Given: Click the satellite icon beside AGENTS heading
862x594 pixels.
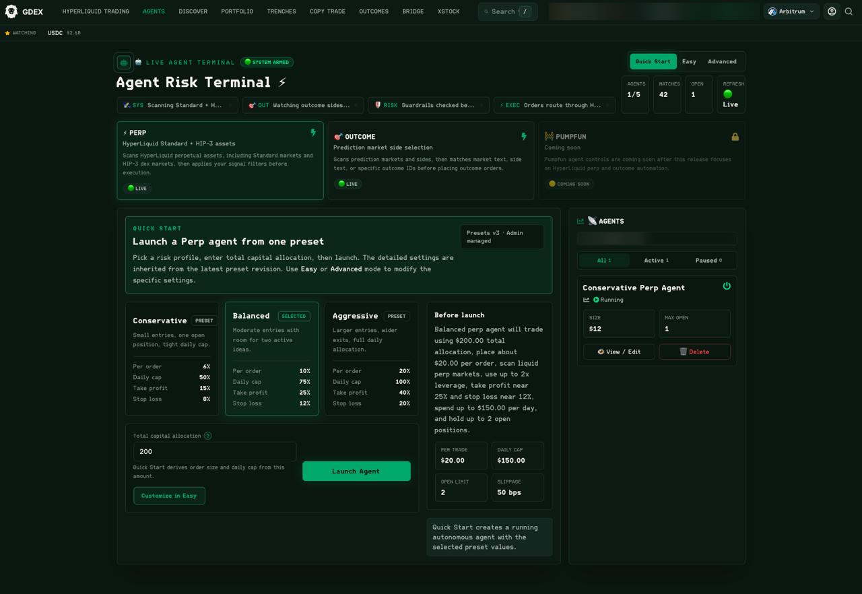Looking at the screenshot, I should pos(592,221).
